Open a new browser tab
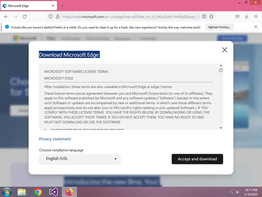Viewport: 262px width, 197px height. click(x=63, y=6)
